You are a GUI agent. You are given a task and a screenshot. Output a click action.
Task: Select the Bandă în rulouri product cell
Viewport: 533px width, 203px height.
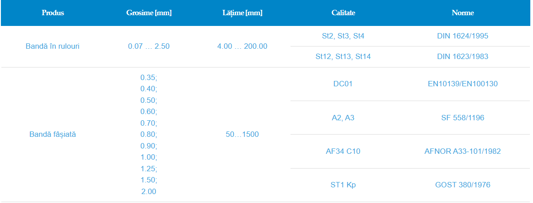53,46
